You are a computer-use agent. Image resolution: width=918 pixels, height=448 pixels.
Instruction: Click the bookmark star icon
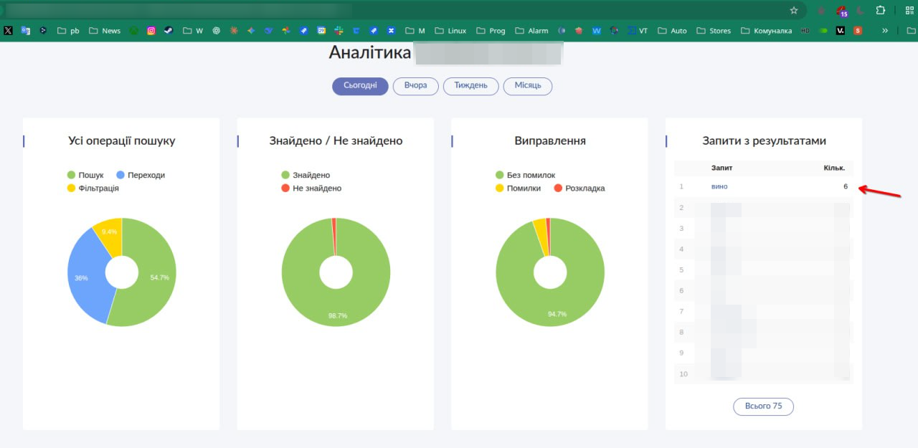point(793,9)
